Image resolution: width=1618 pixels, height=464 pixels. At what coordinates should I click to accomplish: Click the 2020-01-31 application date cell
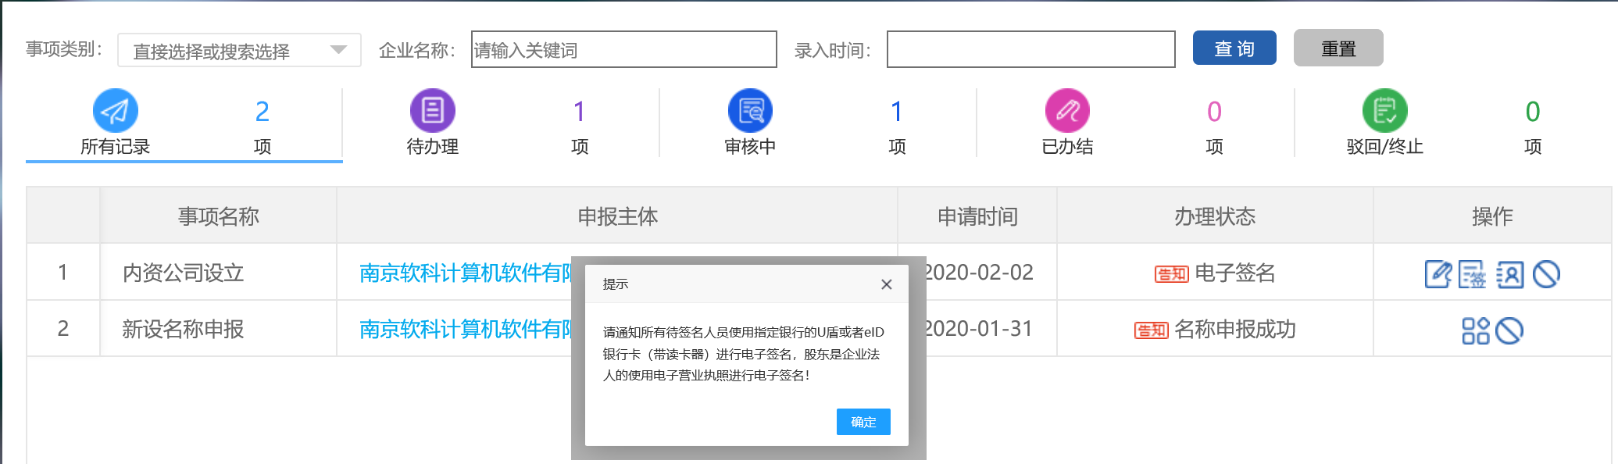click(980, 329)
